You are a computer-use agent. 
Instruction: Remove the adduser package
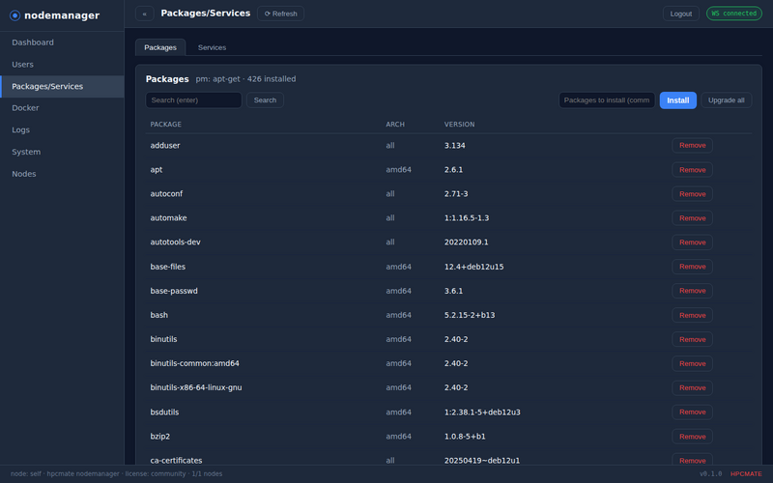coord(692,146)
